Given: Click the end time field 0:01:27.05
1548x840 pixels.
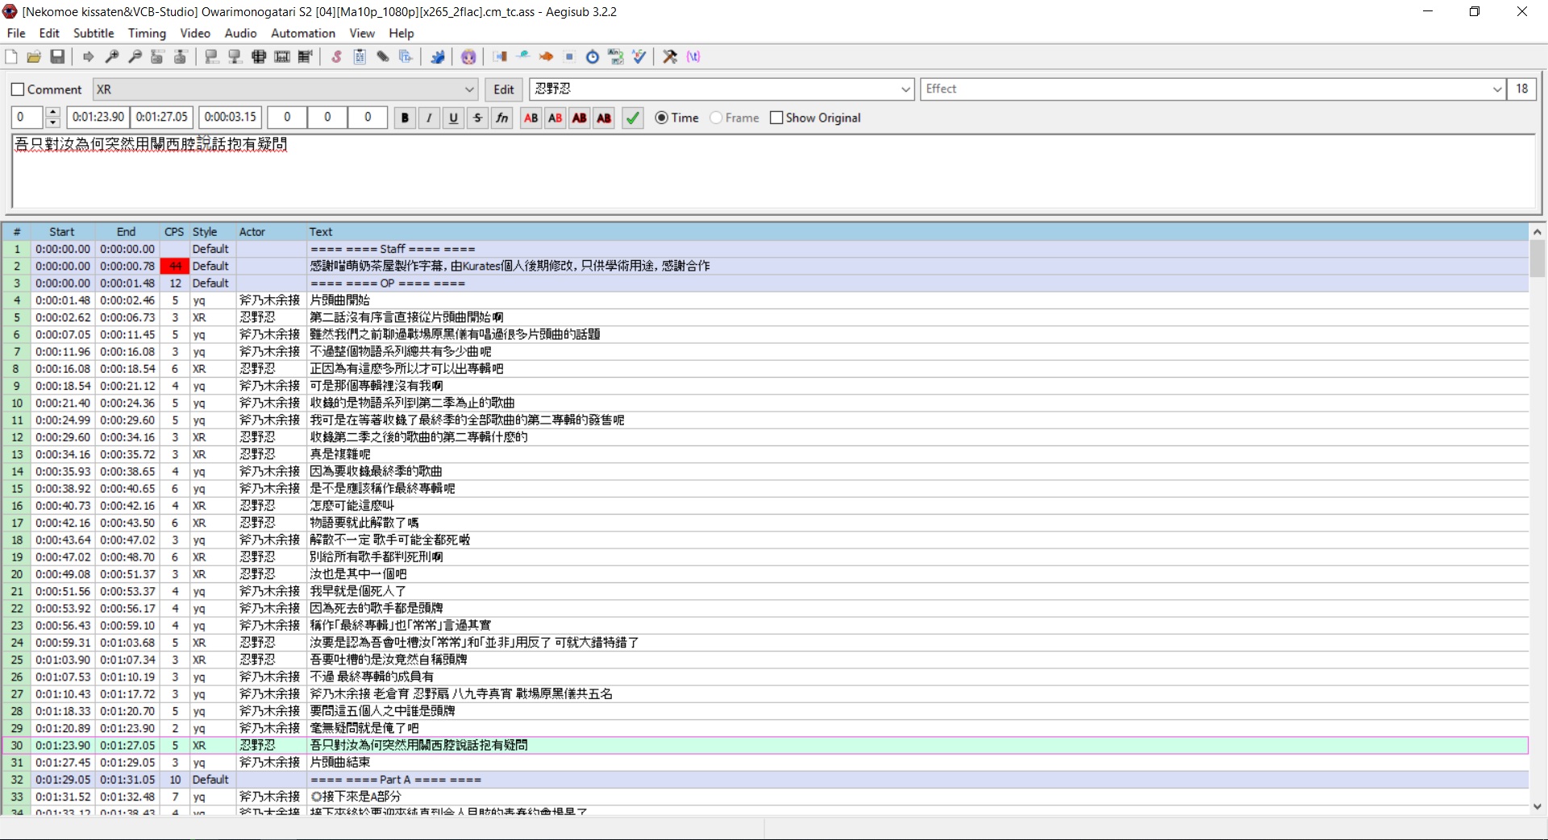Looking at the screenshot, I should coord(162,118).
